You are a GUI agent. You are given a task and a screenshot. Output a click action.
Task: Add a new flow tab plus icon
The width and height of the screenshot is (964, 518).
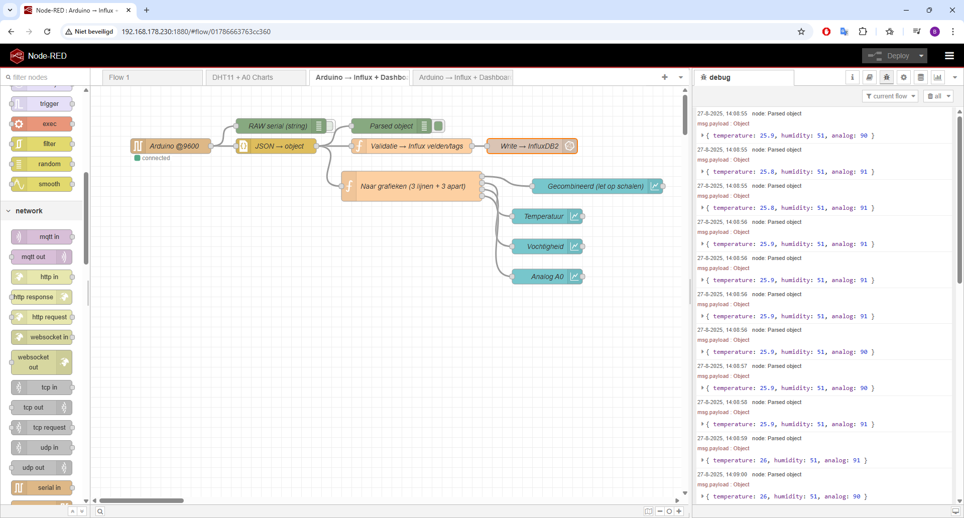tap(664, 77)
